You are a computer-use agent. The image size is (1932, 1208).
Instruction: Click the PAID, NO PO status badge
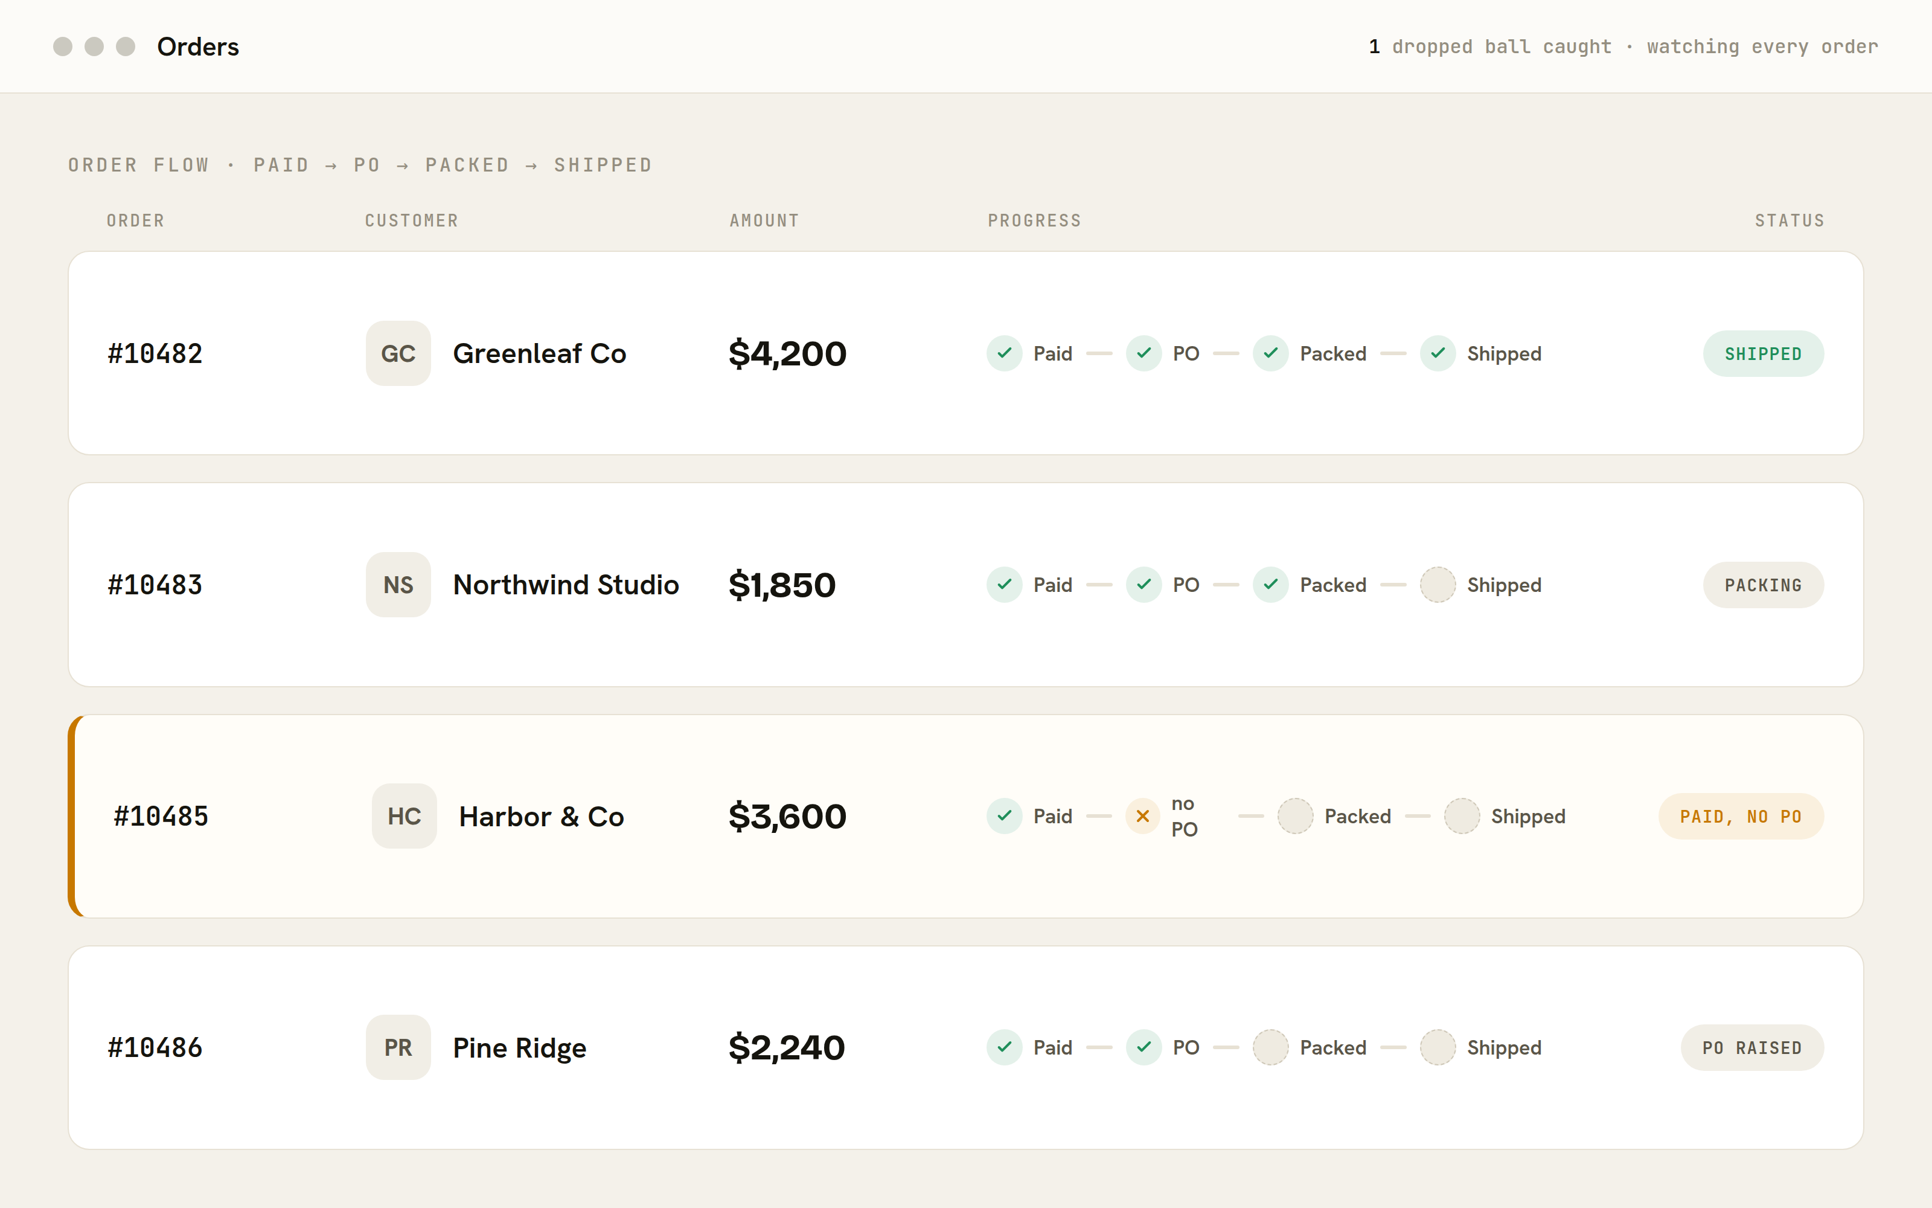click(x=1741, y=816)
